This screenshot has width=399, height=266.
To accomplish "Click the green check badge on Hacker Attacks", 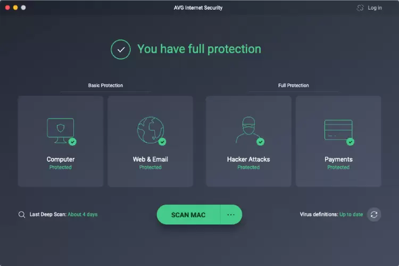I will pyautogui.click(x=260, y=142).
